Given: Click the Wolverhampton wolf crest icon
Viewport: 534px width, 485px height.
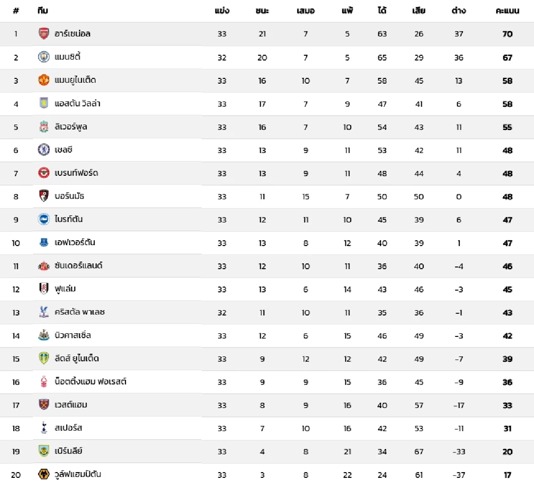Looking at the screenshot, I should 44,474.
